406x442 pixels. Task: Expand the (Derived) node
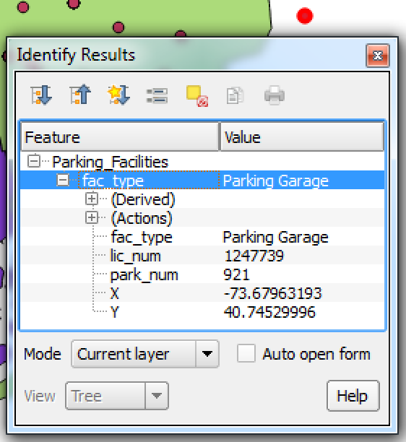(x=92, y=199)
